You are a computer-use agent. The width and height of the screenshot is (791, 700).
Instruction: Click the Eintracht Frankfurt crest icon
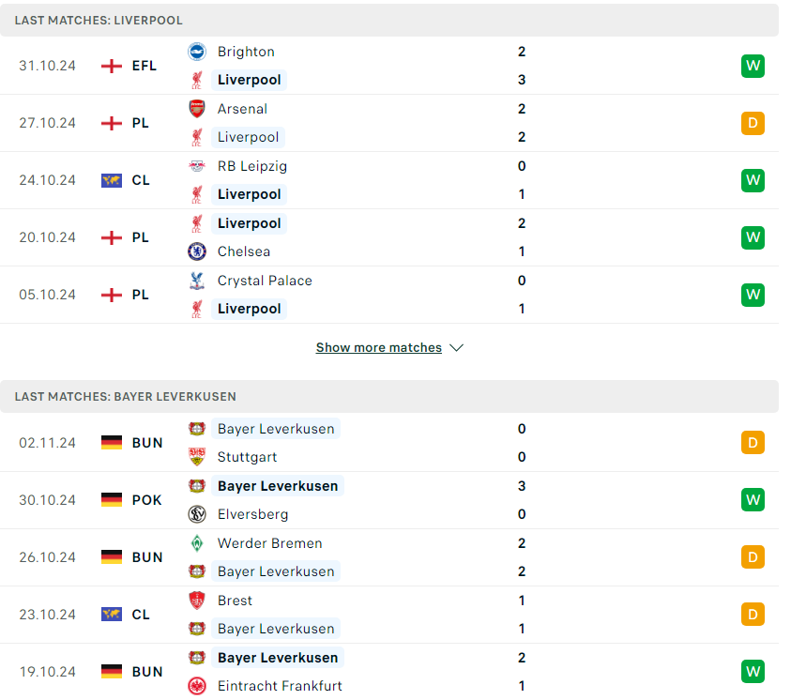[x=197, y=686]
